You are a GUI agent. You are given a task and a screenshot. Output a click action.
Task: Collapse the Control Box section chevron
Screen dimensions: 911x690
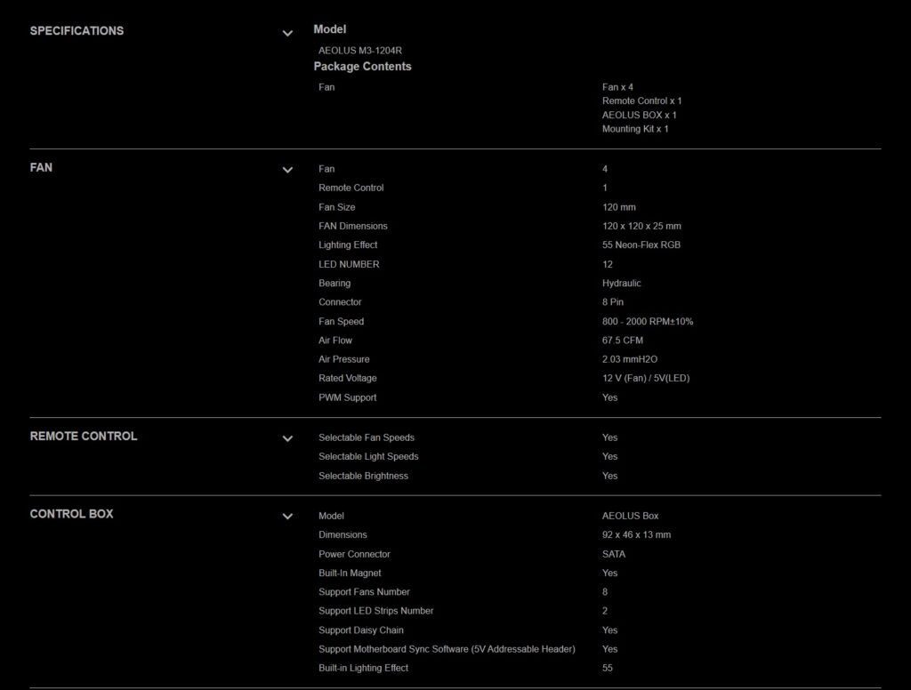[287, 516]
